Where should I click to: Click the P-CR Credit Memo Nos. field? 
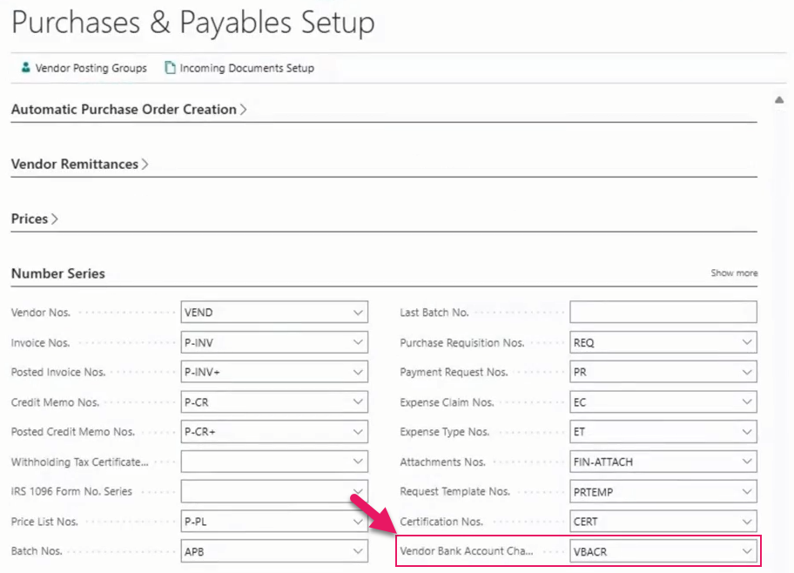(x=274, y=401)
